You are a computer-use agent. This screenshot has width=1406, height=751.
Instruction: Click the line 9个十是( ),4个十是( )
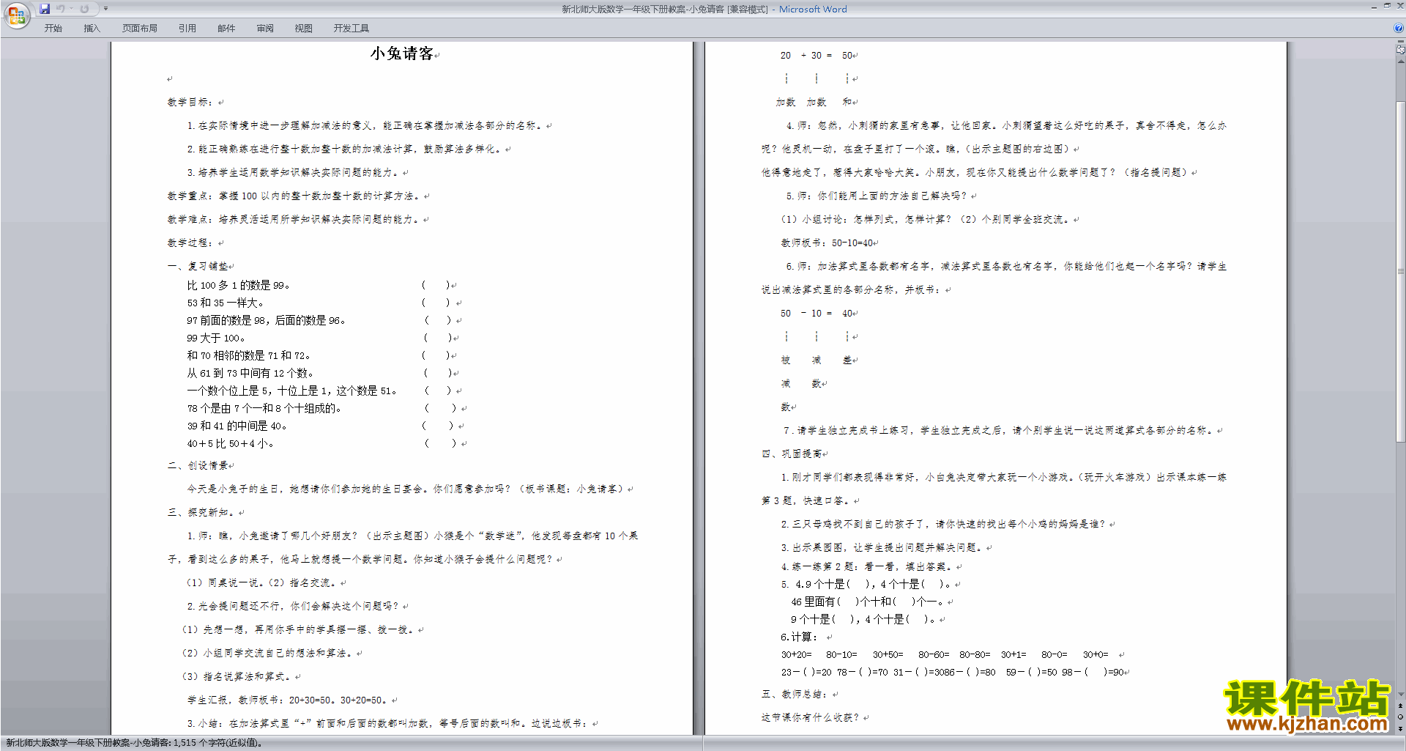point(863,619)
